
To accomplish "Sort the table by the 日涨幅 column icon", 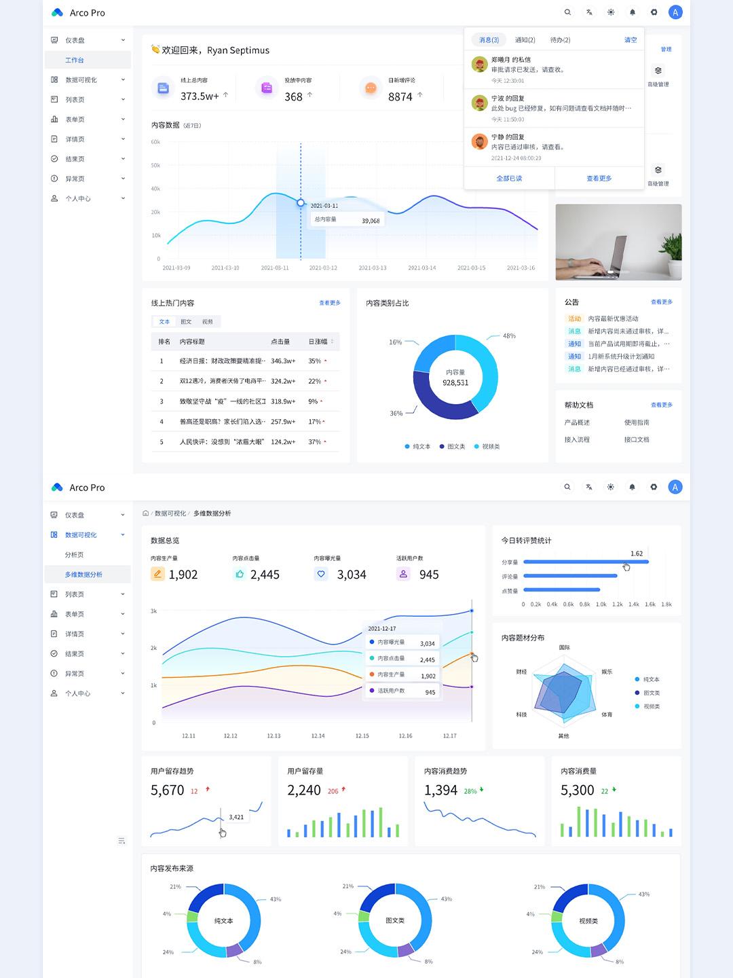I will click(x=332, y=342).
